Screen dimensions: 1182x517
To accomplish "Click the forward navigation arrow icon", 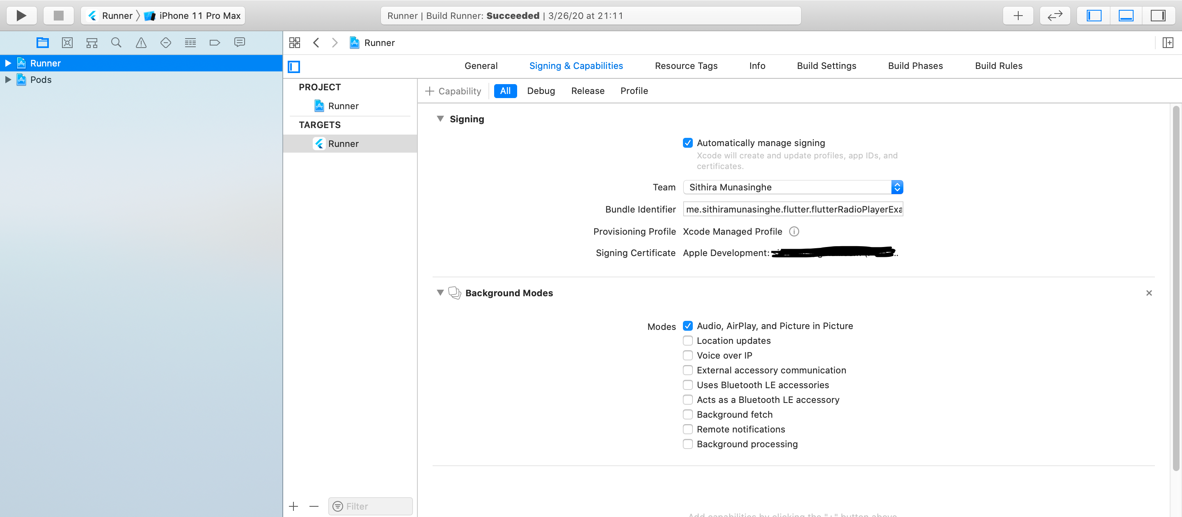I will [x=335, y=42].
